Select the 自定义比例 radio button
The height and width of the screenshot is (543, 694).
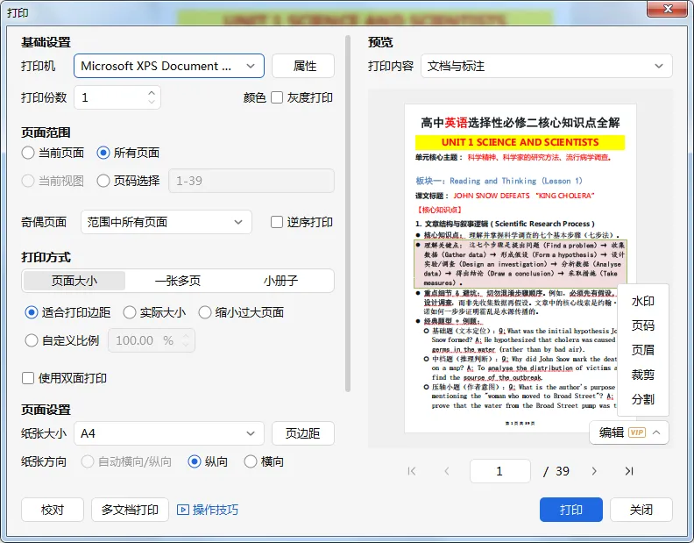click(31, 340)
